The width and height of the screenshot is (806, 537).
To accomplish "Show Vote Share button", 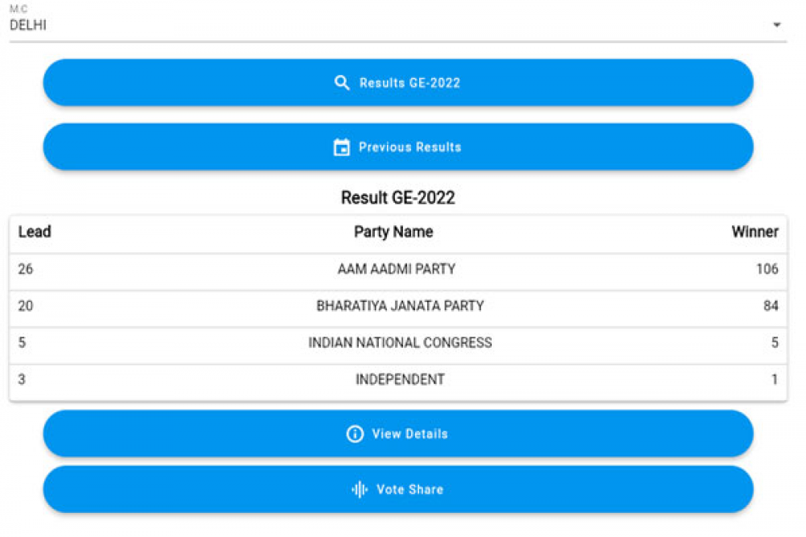I will (x=398, y=489).
